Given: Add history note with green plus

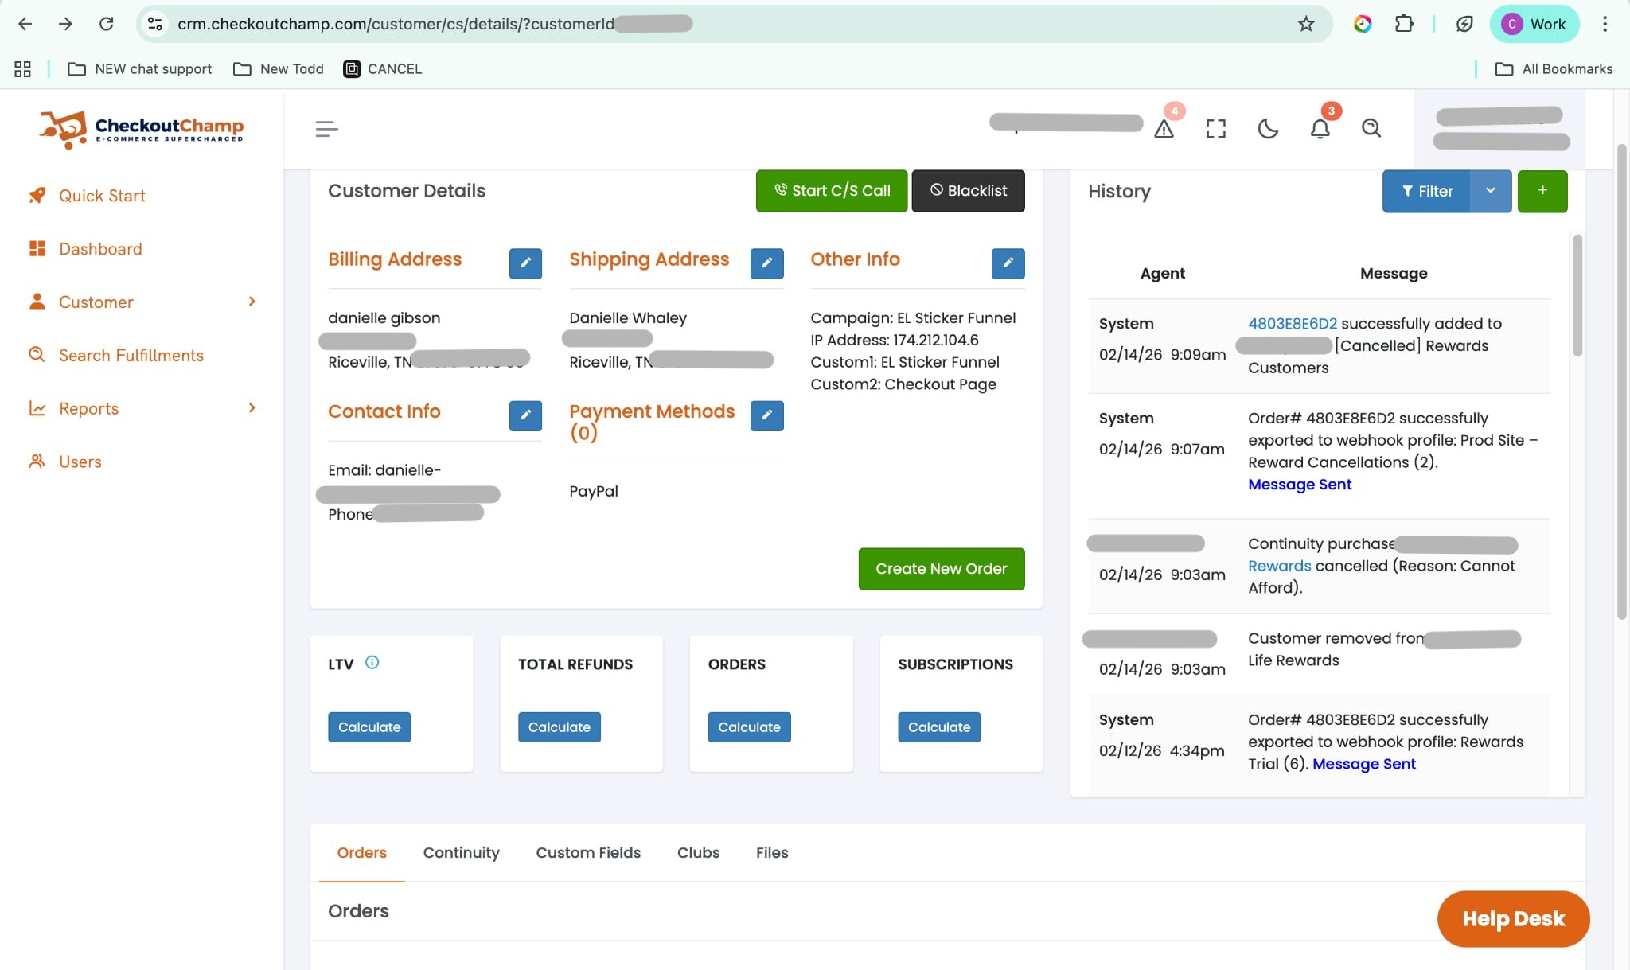Looking at the screenshot, I should [1542, 191].
